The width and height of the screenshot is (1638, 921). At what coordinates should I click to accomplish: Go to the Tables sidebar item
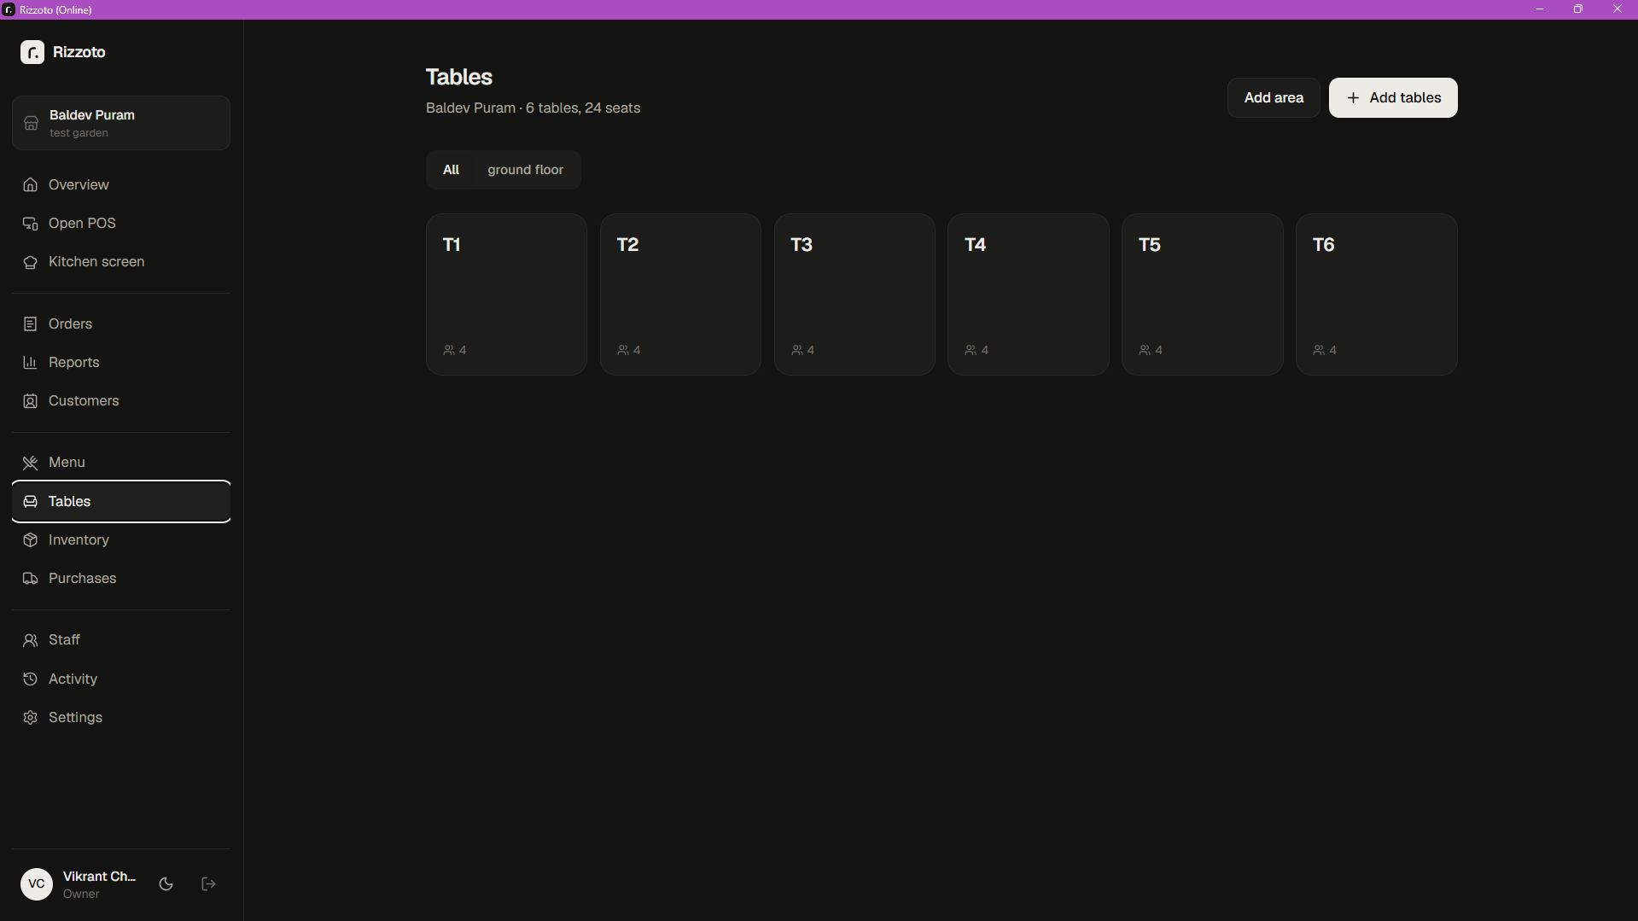(x=121, y=502)
